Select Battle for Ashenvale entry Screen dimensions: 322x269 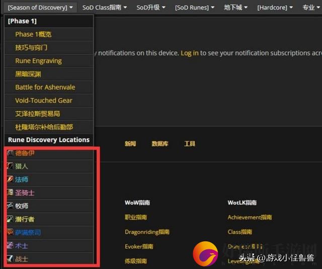49,87
